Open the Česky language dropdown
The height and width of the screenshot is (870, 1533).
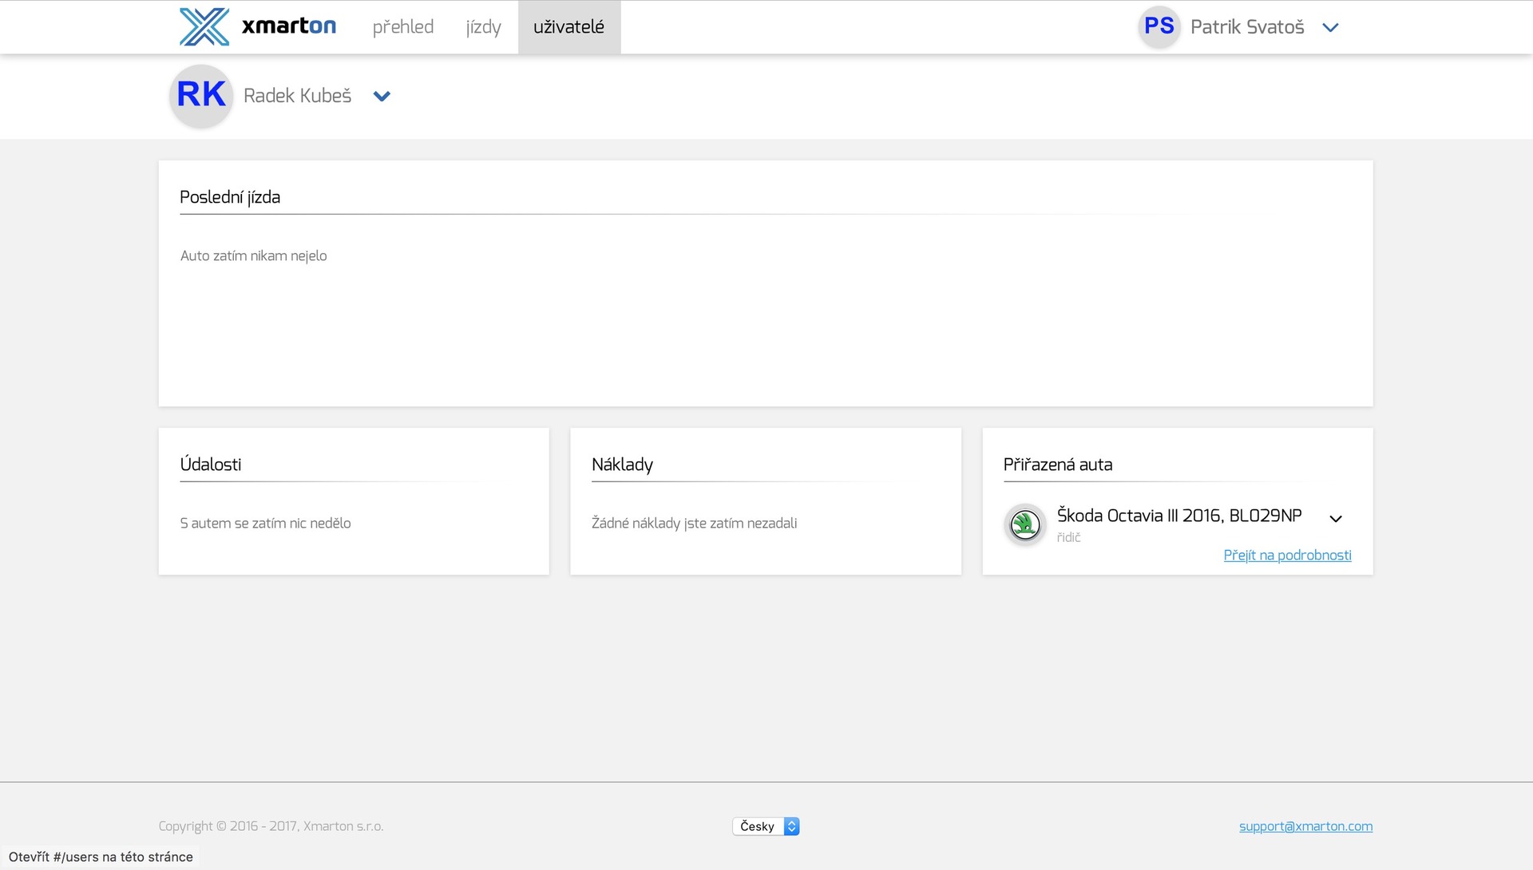(765, 826)
